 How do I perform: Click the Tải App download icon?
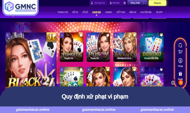pyautogui.click(x=180, y=61)
